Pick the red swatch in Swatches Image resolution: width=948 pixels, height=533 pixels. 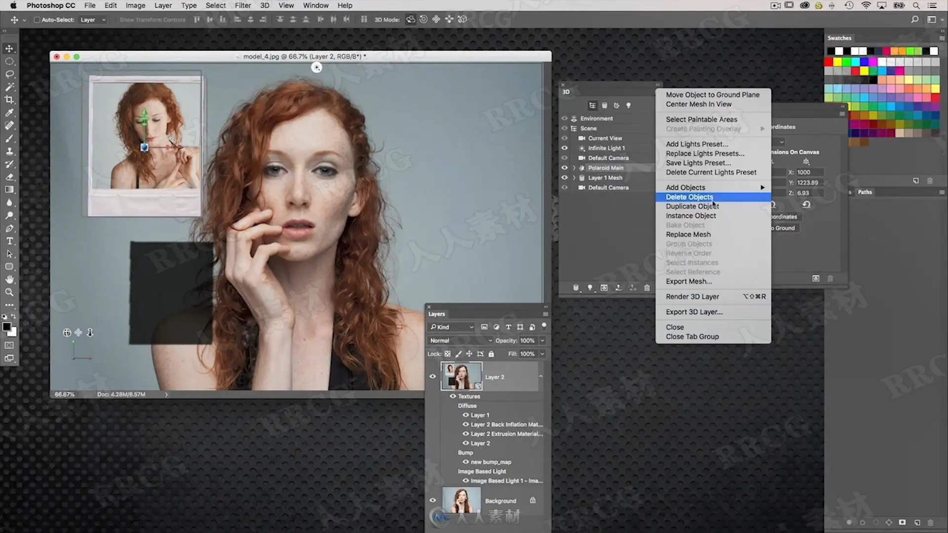point(829,62)
